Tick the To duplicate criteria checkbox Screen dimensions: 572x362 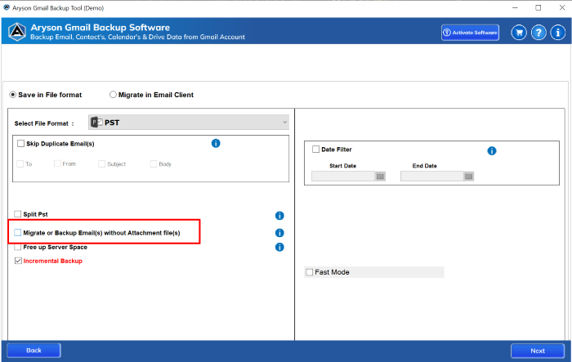coord(20,164)
